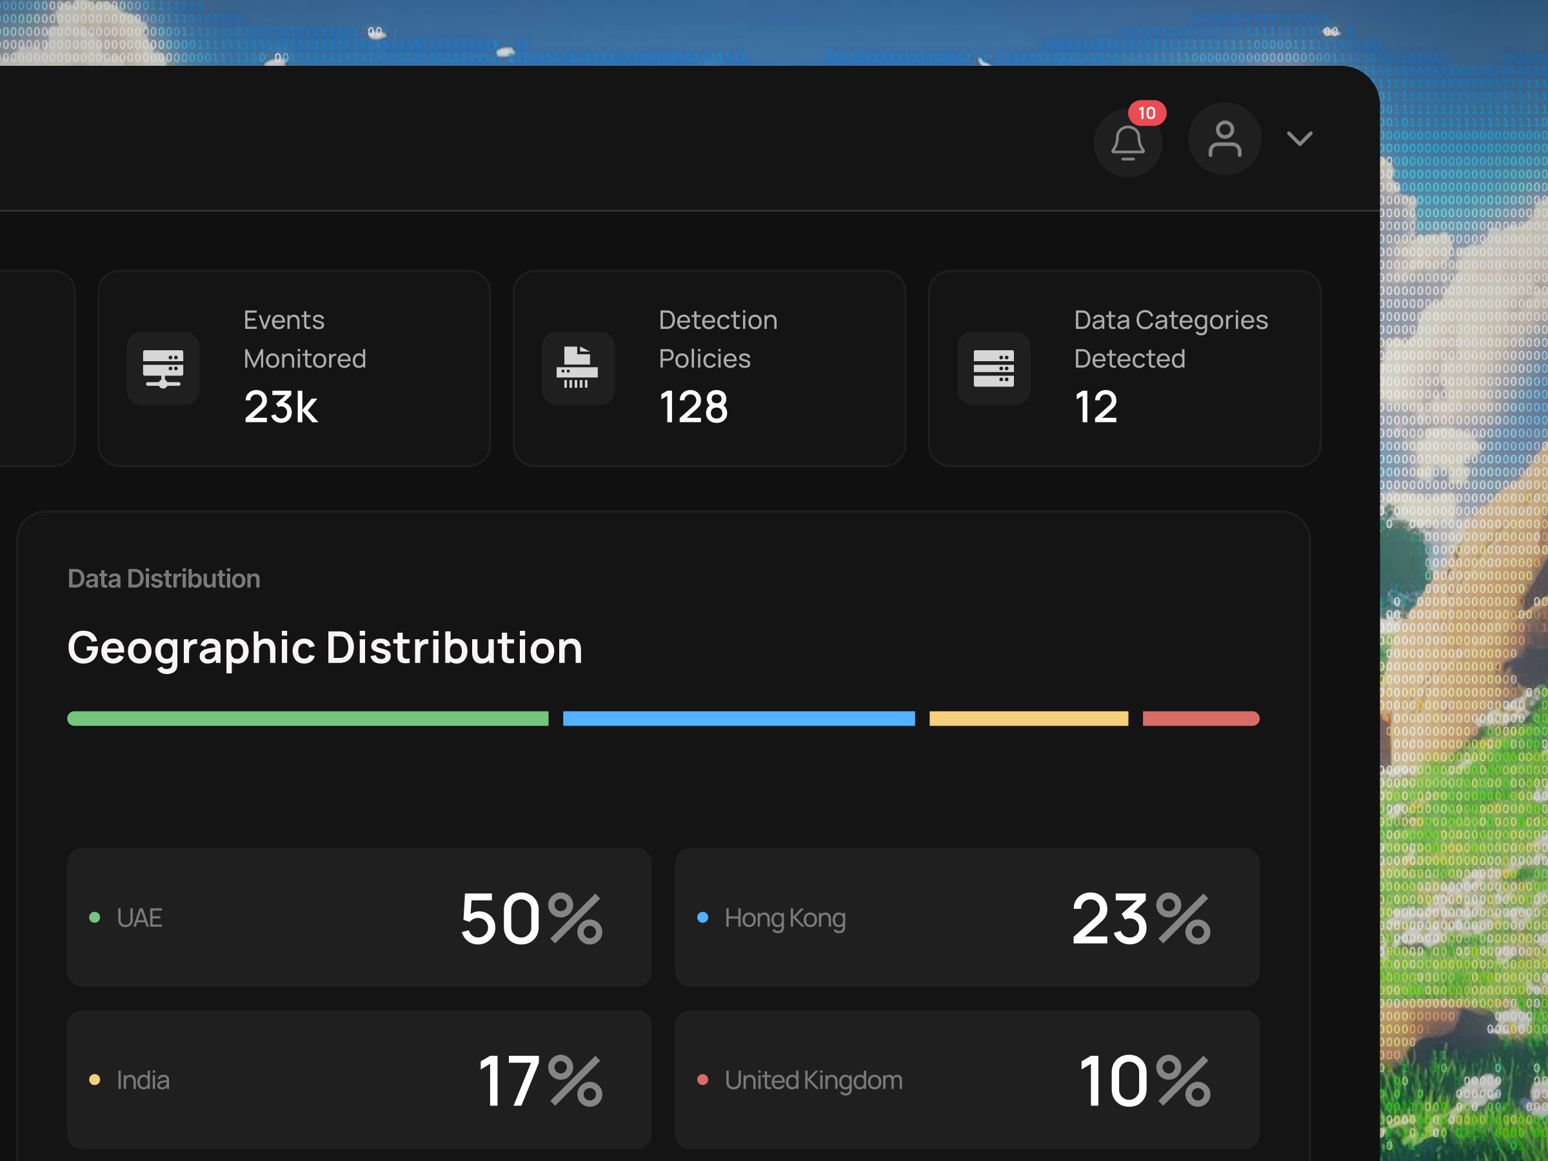The width and height of the screenshot is (1548, 1161).
Task: Click the United Kingdom country label
Action: pos(814,1081)
